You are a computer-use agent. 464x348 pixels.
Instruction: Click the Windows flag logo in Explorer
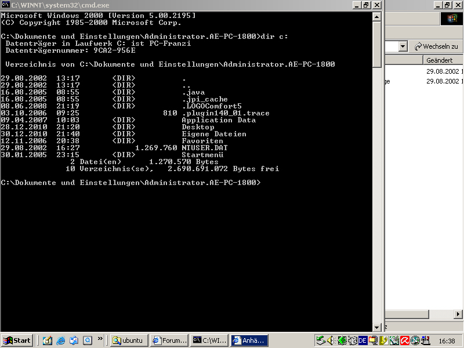[x=452, y=19]
